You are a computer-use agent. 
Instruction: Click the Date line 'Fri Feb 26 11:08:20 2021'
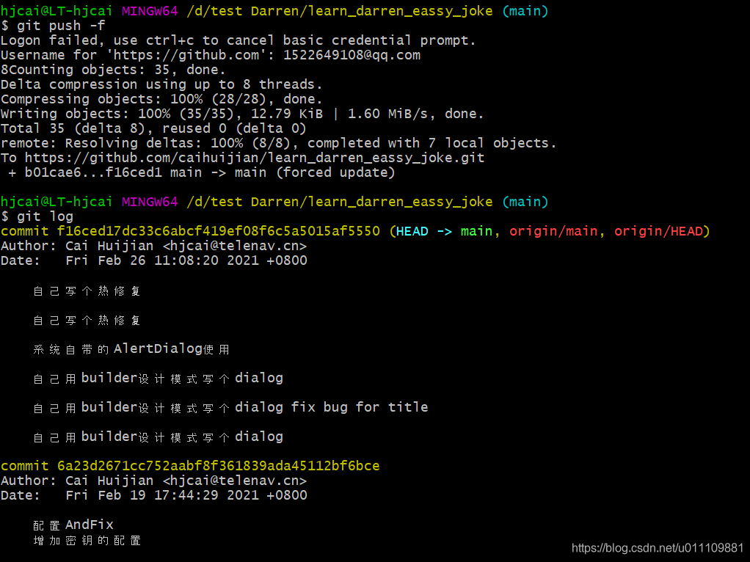coord(154,260)
